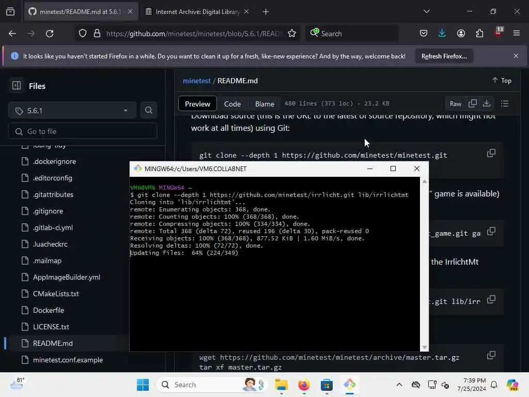Open the extensions puzzle icon
Screen dimensions: 529x397
click(x=479, y=33)
